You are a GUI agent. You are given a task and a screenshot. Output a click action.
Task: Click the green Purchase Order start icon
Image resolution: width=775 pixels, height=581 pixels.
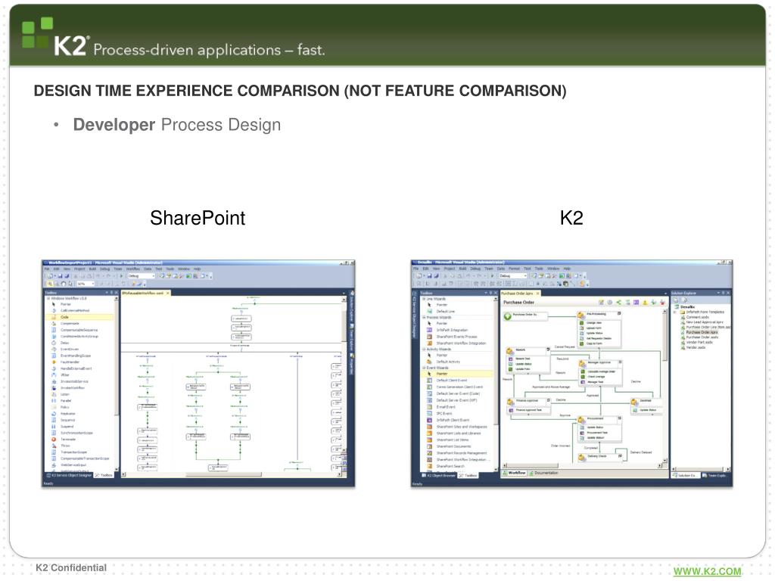[508, 316]
